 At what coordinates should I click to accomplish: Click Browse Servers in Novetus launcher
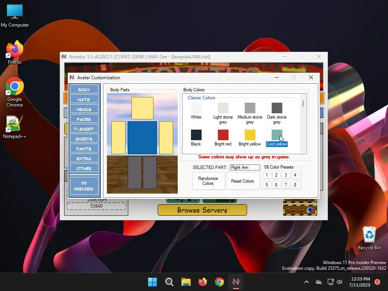click(202, 210)
